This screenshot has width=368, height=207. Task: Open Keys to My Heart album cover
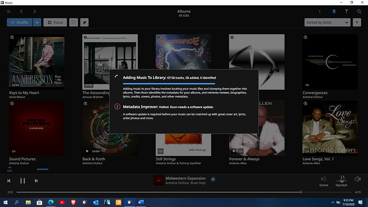coord(37,62)
